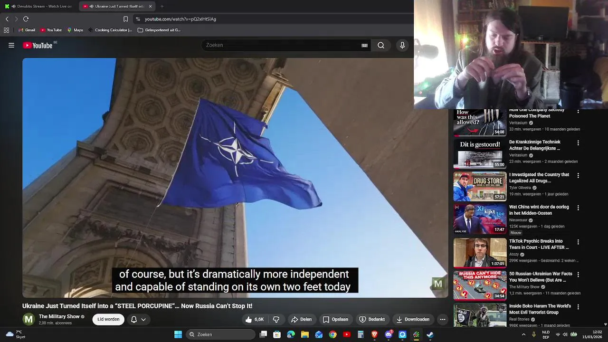Click the video player showing NATO flag
Screen dimensions: 608x342
(235, 178)
